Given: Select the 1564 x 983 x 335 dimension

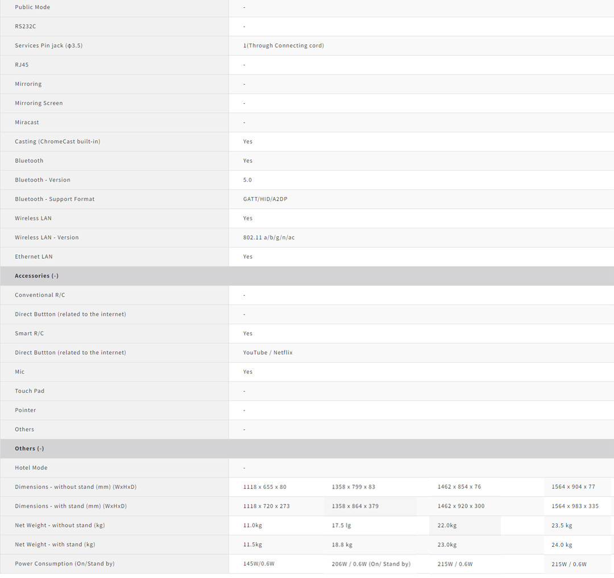Looking at the screenshot, I should [x=575, y=506].
